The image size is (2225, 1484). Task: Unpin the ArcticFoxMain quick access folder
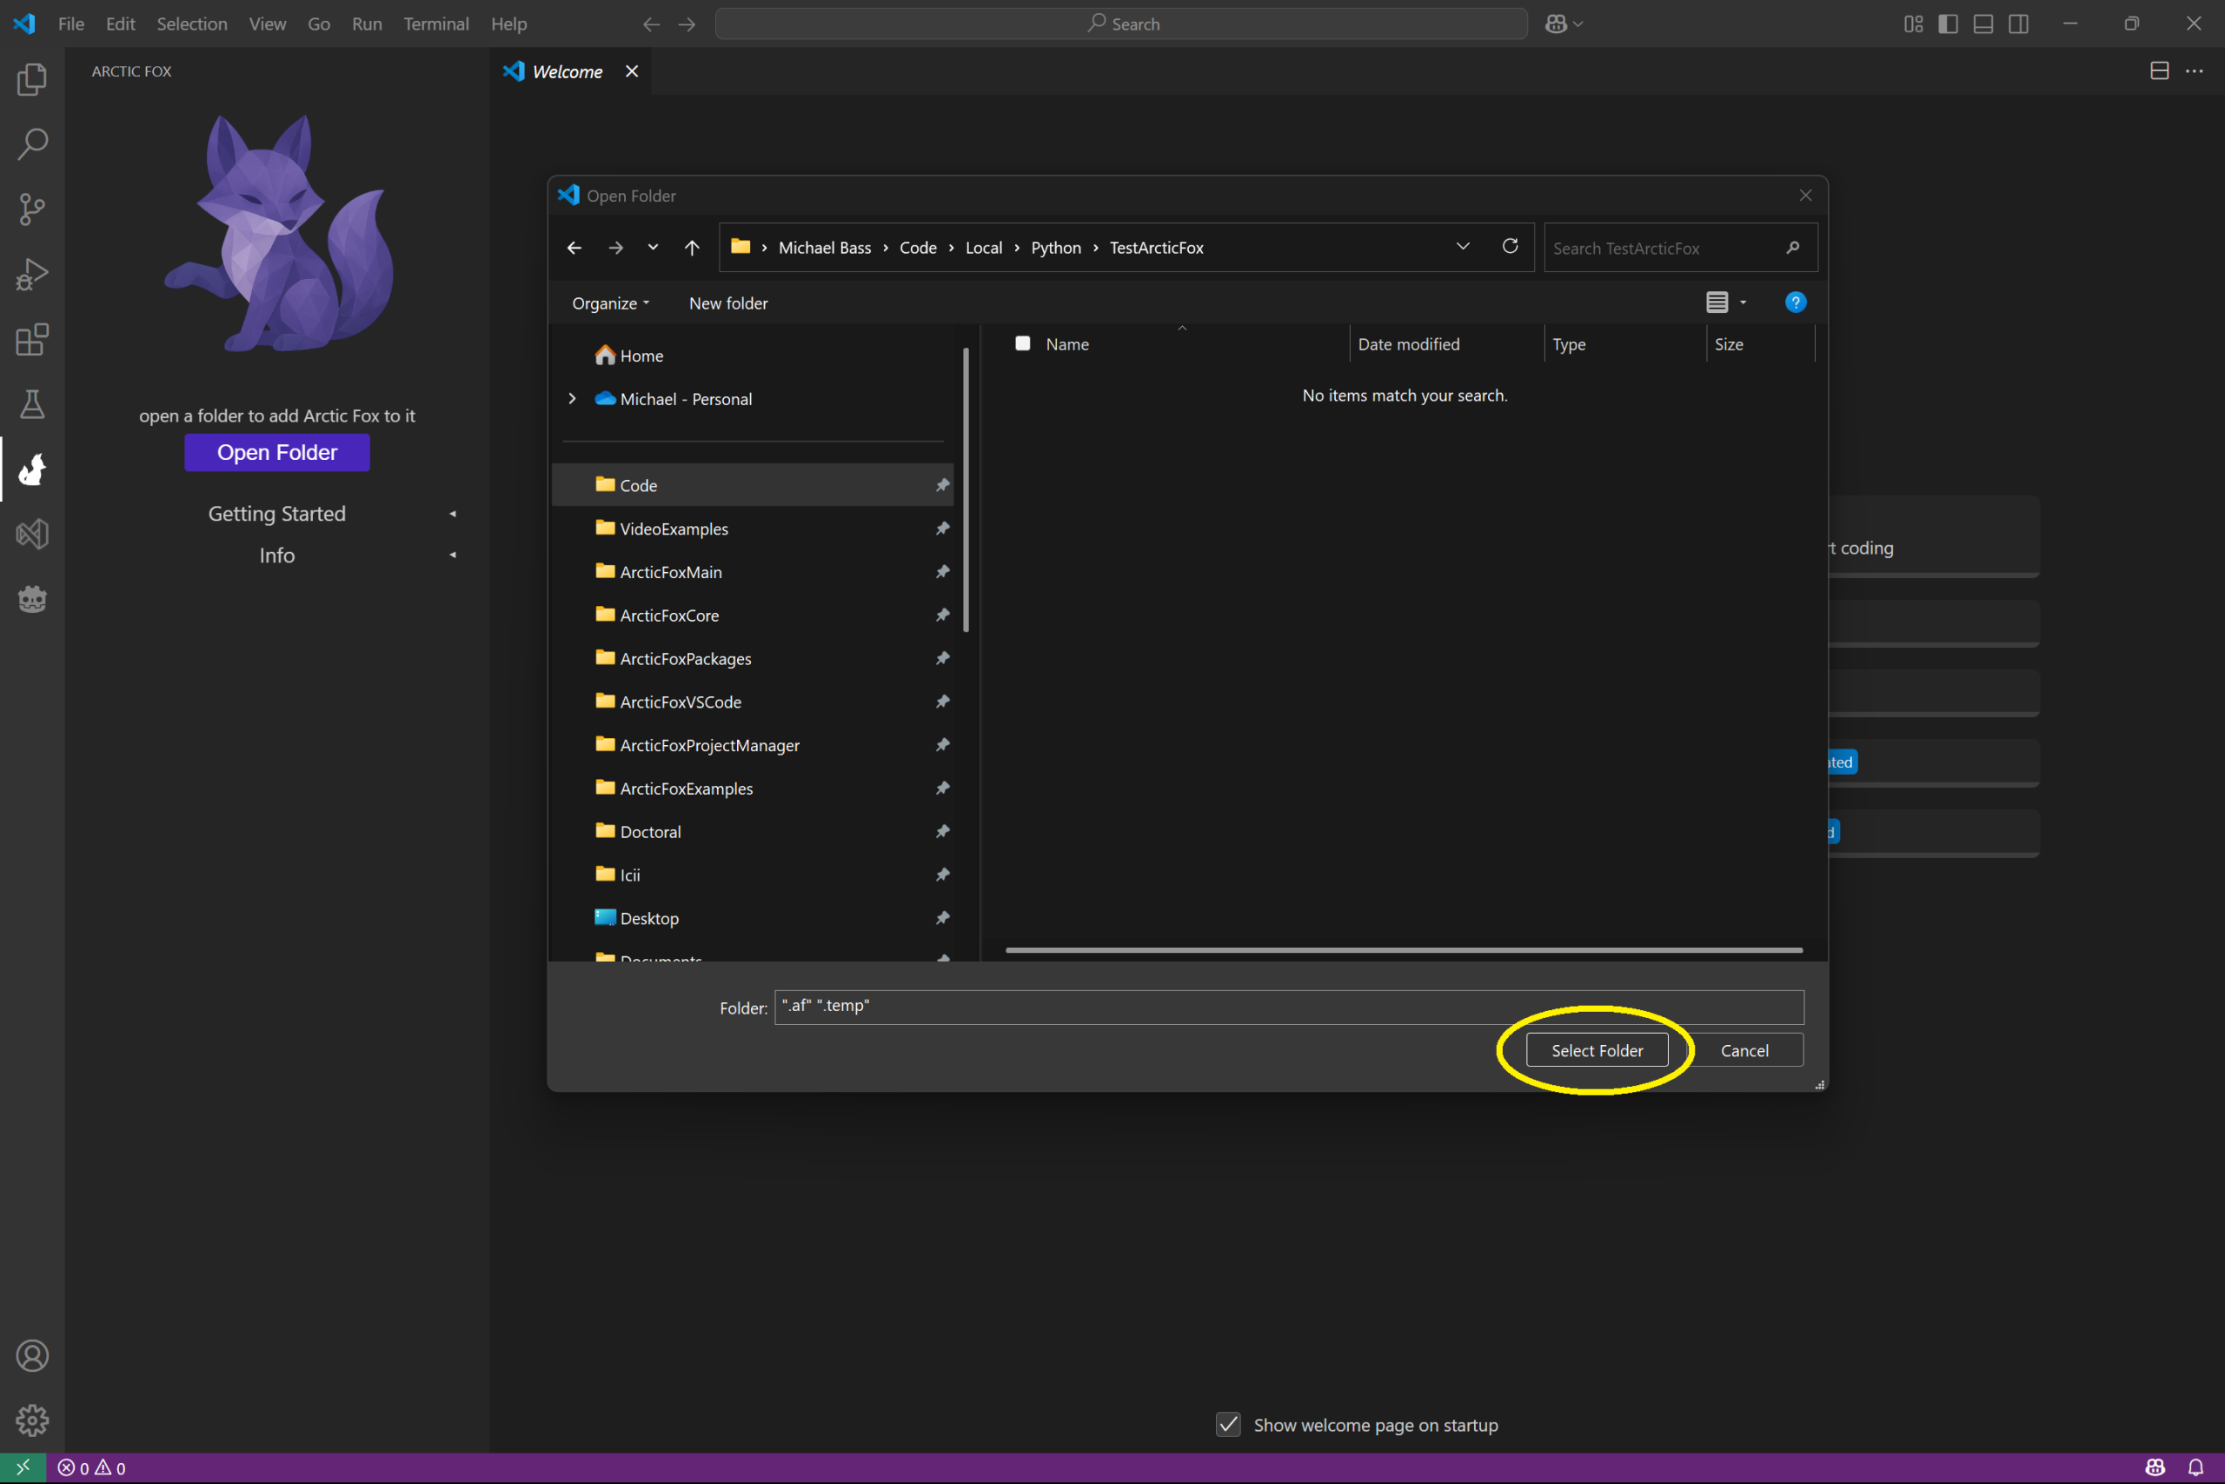tap(942, 572)
